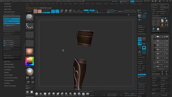Toggle Freeze borders option
The width and height of the screenshot is (172, 97).
tap(12, 19)
